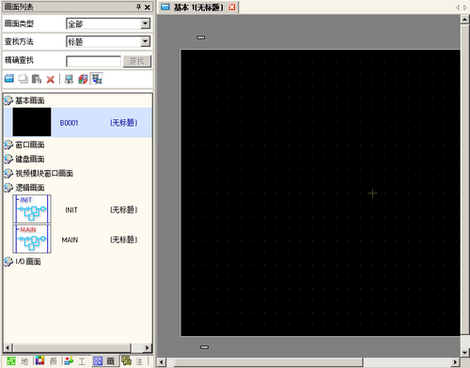This screenshot has height=368, width=470.
Task: Click the new screen icon in list toolbar
Action: tap(9, 79)
